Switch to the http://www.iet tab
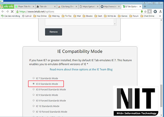 click(110, 7)
